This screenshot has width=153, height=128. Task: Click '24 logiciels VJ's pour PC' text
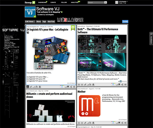[36, 79]
